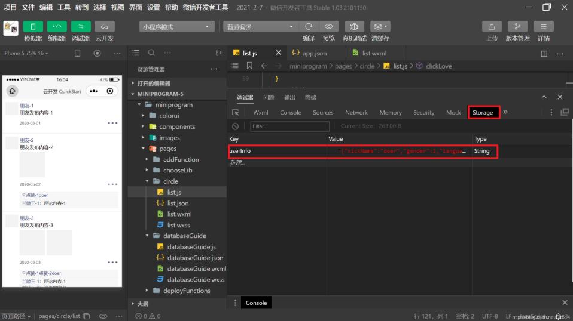
Task: Open the 小程序模式 mode dropdown
Action: coord(177,27)
